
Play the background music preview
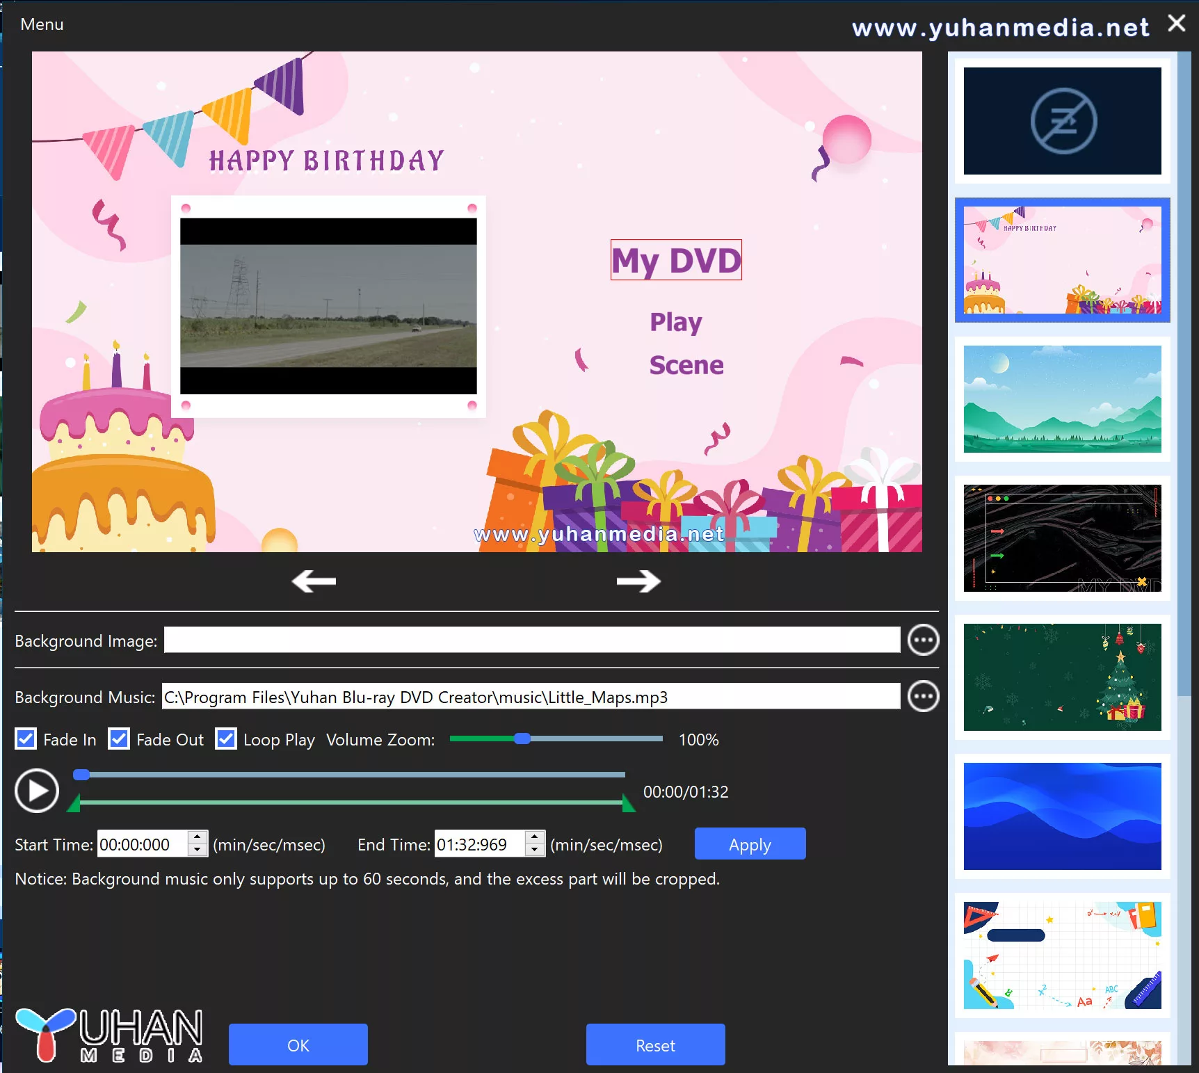click(x=36, y=791)
